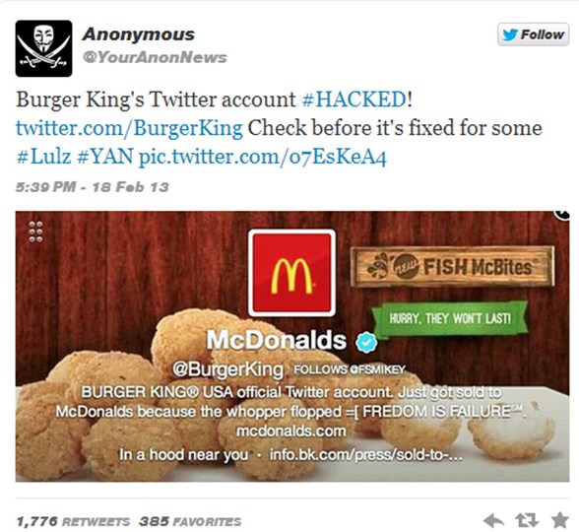Open the #Lulz hashtag
This screenshot has width=579, height=532.
tap(43, 157)
